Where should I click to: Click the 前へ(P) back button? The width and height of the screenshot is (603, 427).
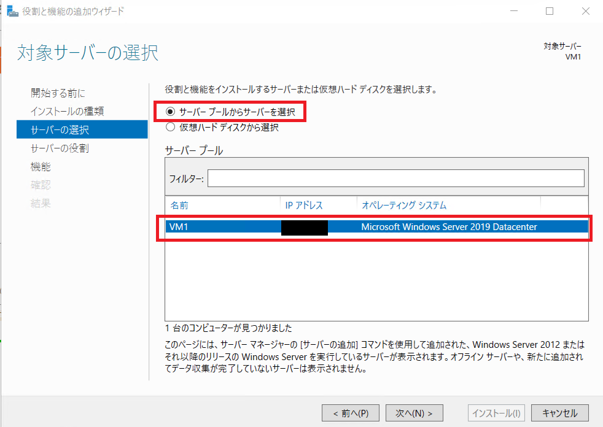click(351, 413)
